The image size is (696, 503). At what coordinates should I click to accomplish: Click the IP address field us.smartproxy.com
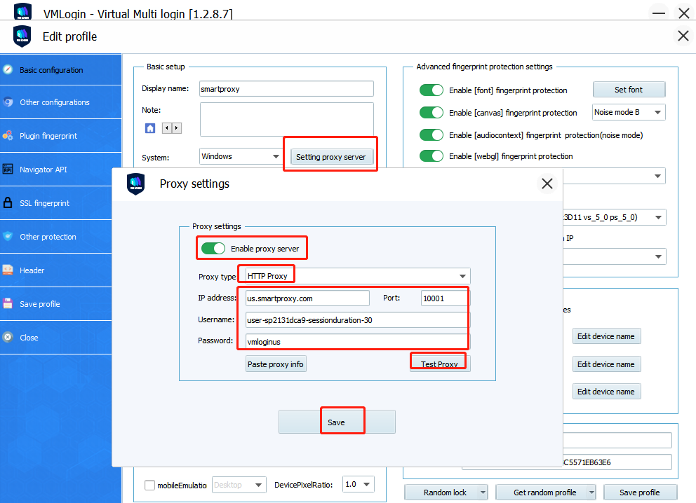coord(307,298)
